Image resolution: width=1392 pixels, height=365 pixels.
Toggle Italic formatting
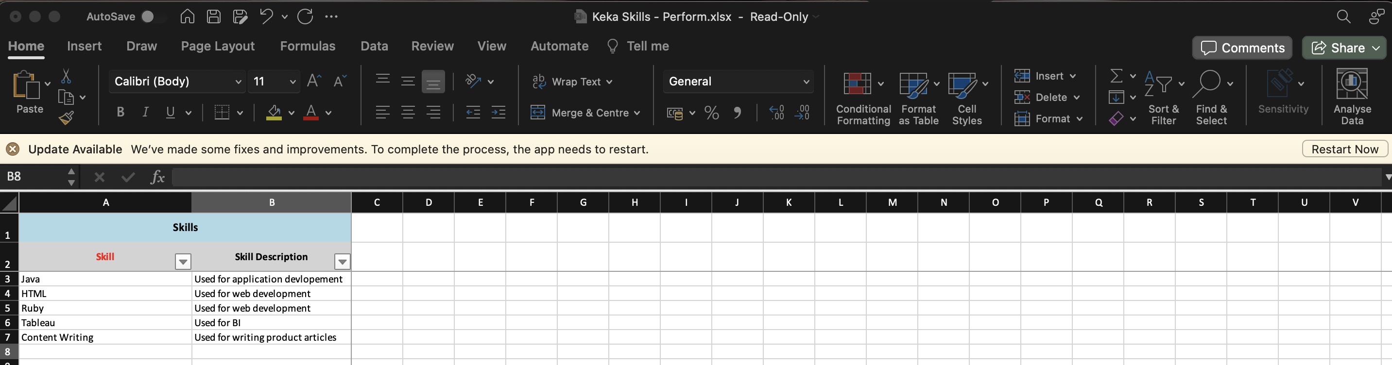point(145,112)
